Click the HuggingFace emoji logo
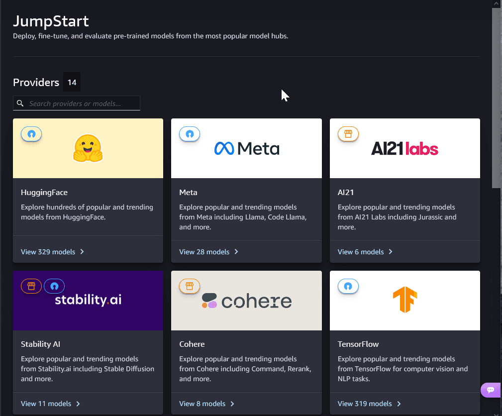 tap(88, 148)
